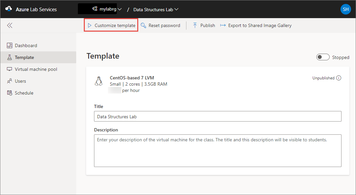Open the SH account avatar menu
The image size is (356, 195).
pyautogui.click(x=345, y=9)
